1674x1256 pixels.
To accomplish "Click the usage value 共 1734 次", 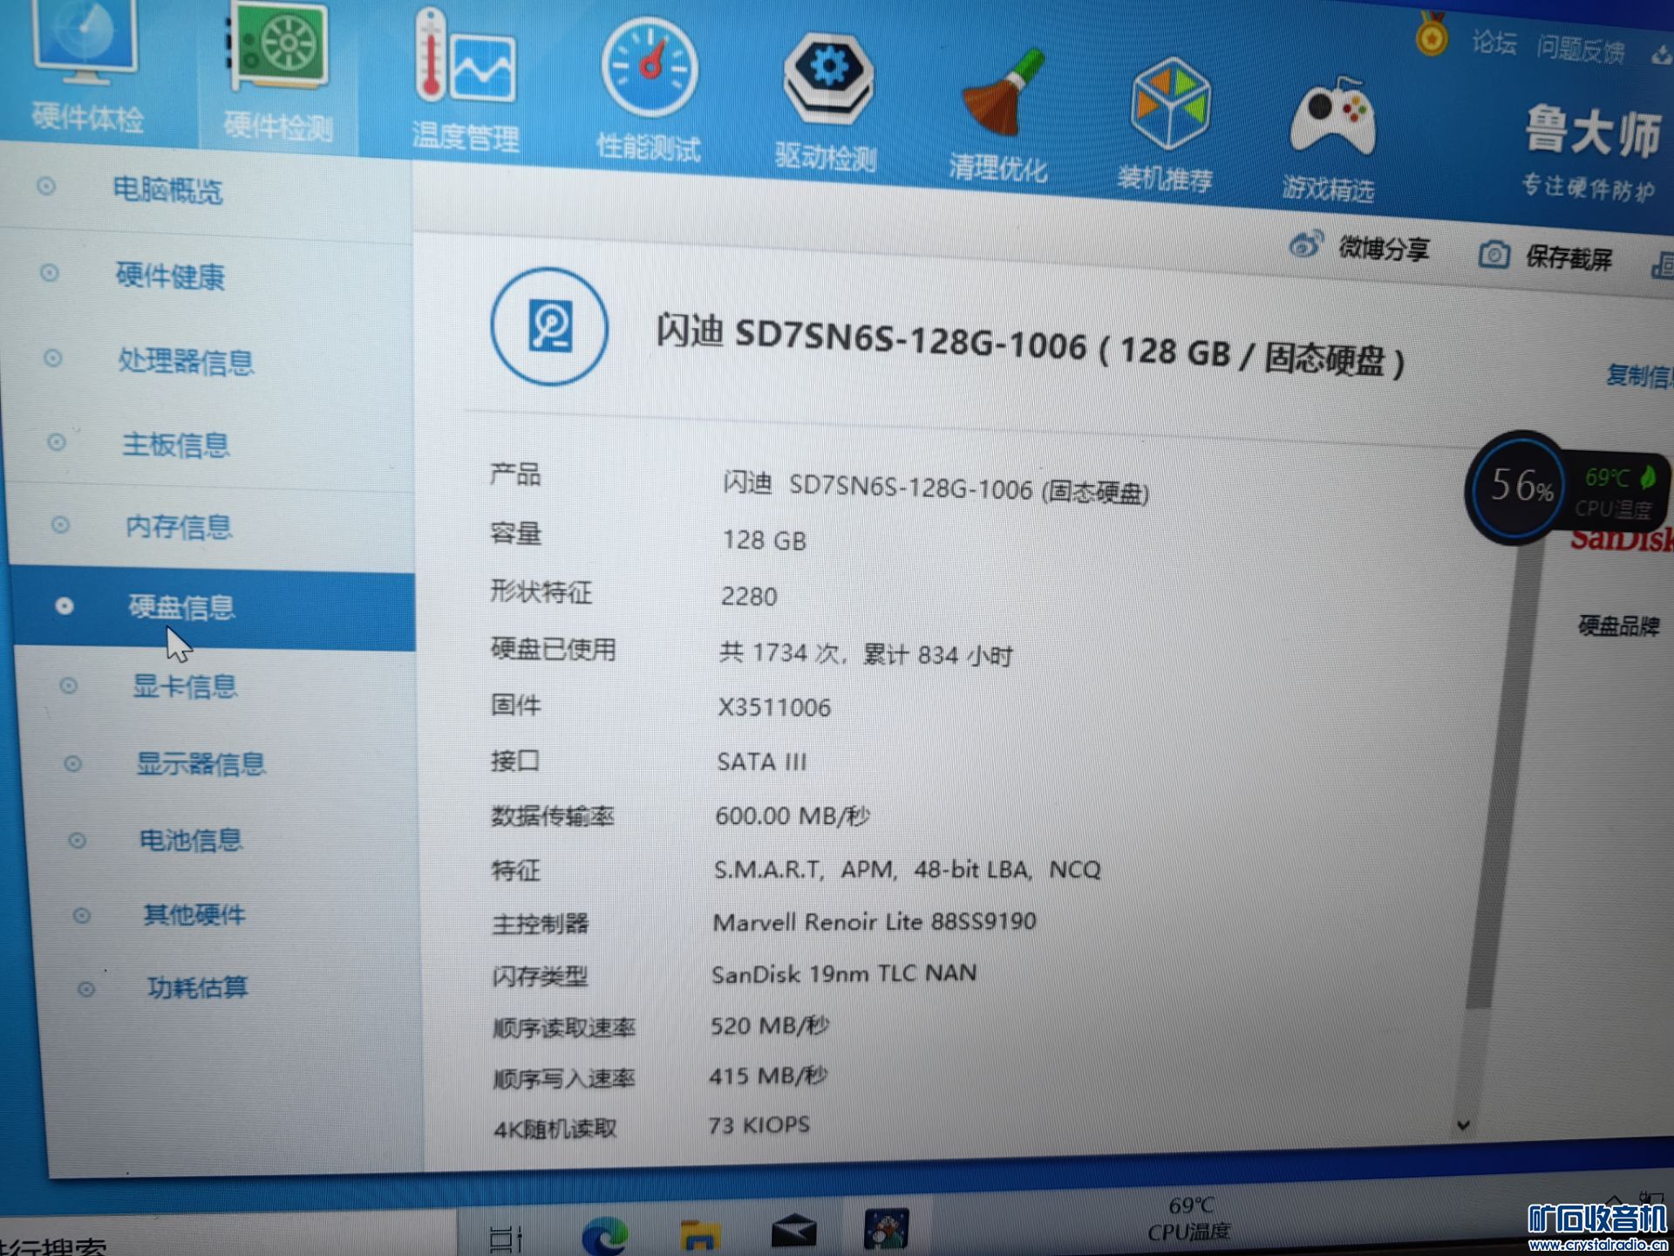I will (x=866, y=653).
